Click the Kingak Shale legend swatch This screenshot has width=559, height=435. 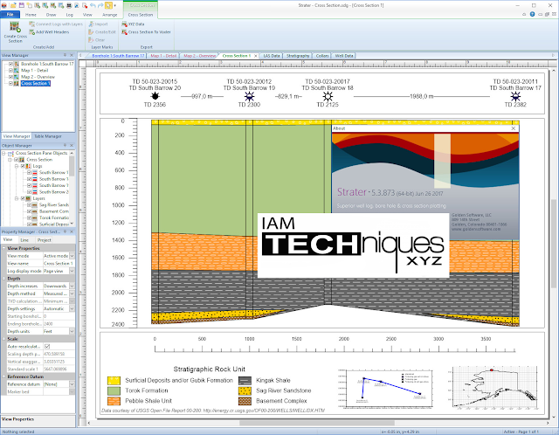pyautogui.click(x=245, y=381)
